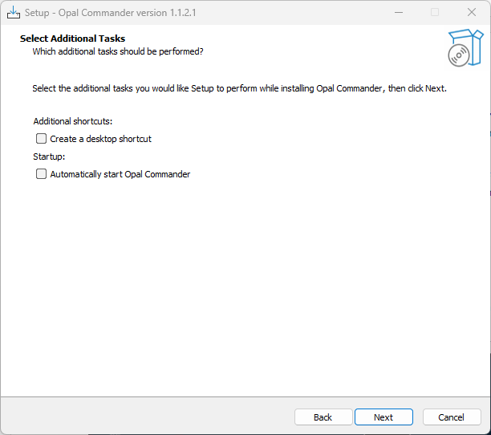Click the "Which additional tasks should be performed?" subtitle
Image resolution: width=491 pixels, height=435 pixels.
(x=118, y=51)
